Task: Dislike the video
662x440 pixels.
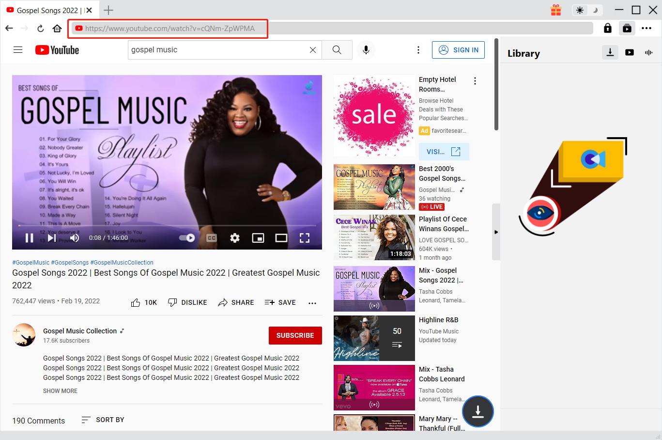Action: pyautogui.click(x=187, y=302)
